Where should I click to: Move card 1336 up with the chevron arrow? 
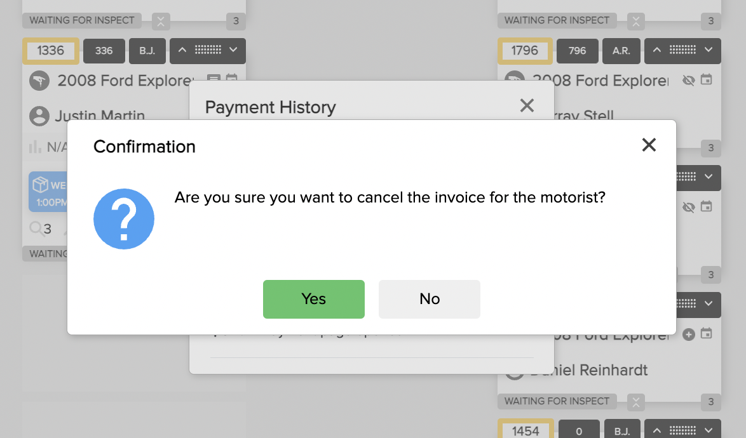point(182,50)
